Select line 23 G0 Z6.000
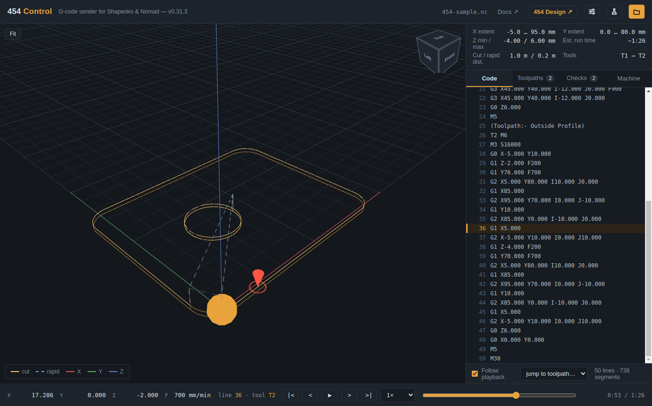652x406 pixels. click(556, 107)
